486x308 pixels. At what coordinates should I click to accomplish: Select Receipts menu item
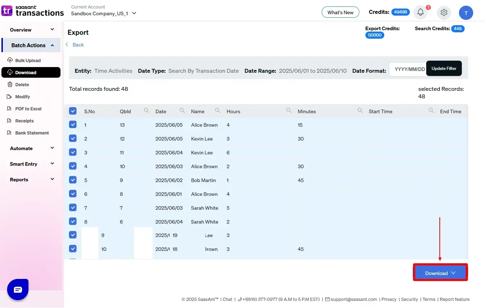[x=25, y=121]
